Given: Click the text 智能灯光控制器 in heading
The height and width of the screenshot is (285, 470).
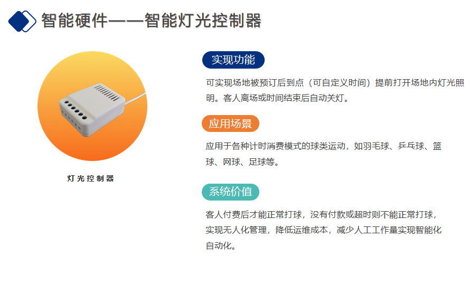Looking at the screenshot, I should point(203,21).
